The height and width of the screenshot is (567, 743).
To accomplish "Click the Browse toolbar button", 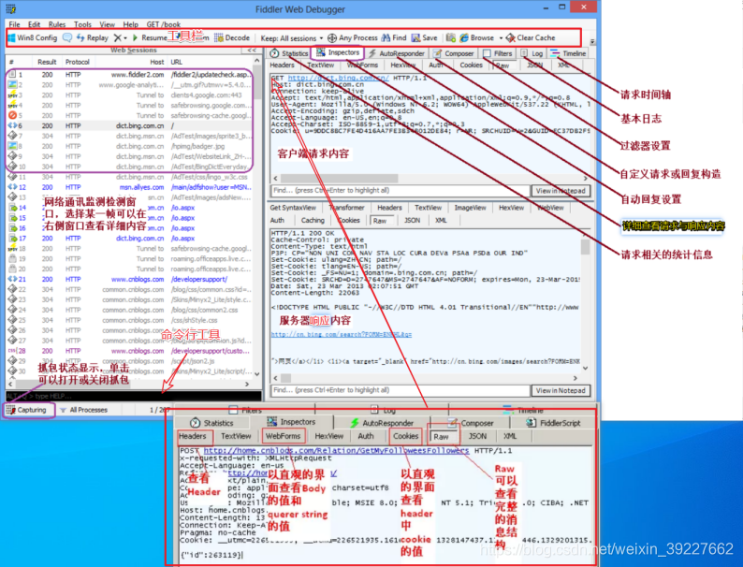I will pyautogui.click(x=476, y=38).
